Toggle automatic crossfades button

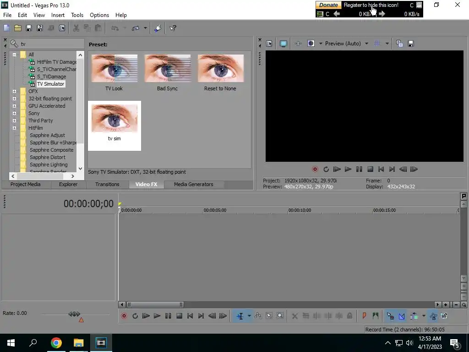tap(402, 316)
